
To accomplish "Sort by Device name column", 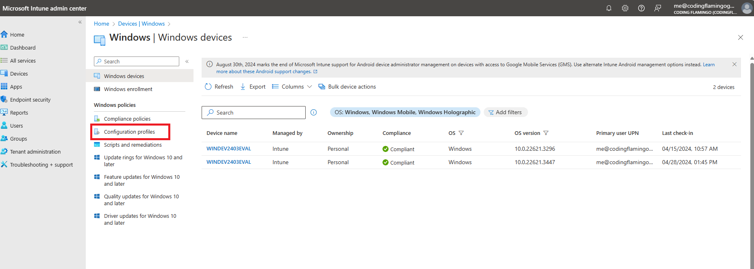I will 222,133.
